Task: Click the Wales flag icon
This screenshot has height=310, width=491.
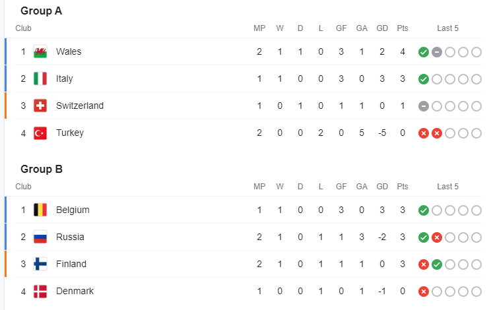Action: pos(40,51)
